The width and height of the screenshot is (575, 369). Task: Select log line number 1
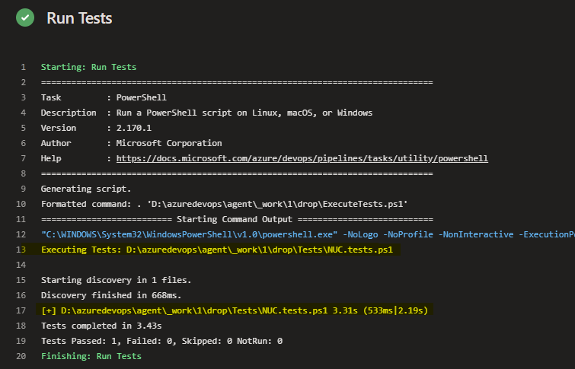click(x=24, y=67)
